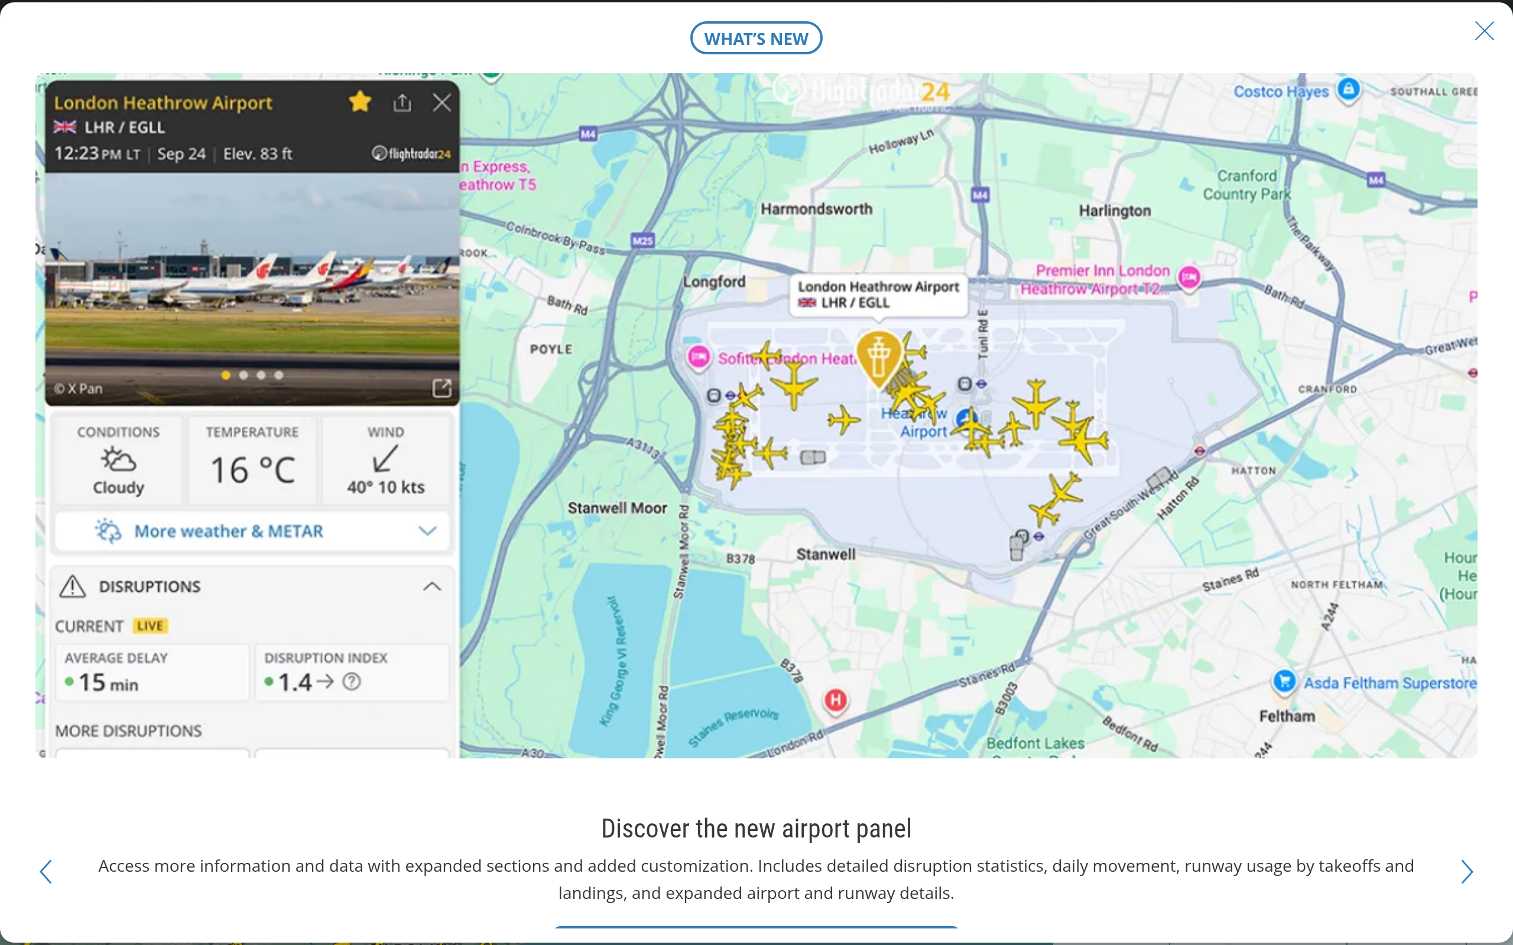1513x945 pixels.
Task: Click the WHAT'S NEW badge
Action: click(756, 38)
